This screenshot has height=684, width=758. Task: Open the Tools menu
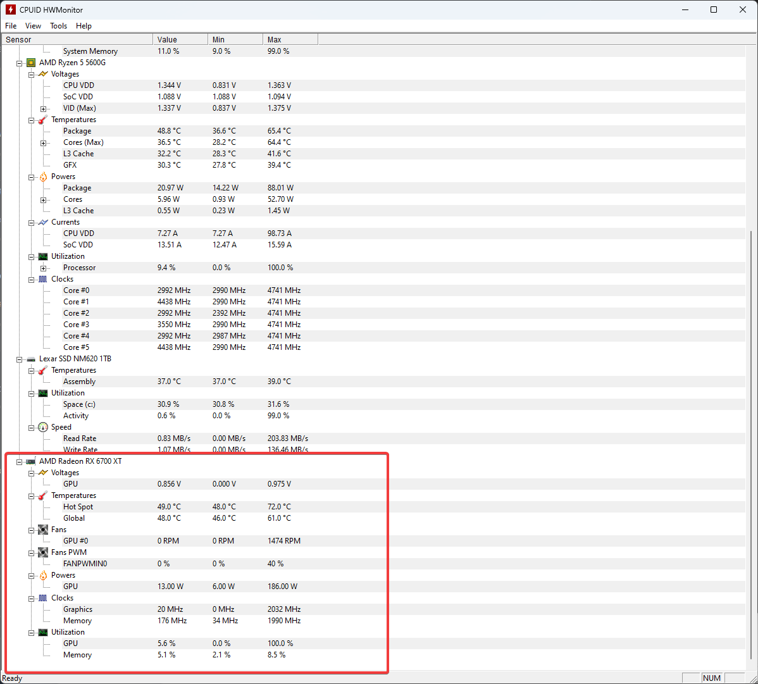(x=58, y=25)
